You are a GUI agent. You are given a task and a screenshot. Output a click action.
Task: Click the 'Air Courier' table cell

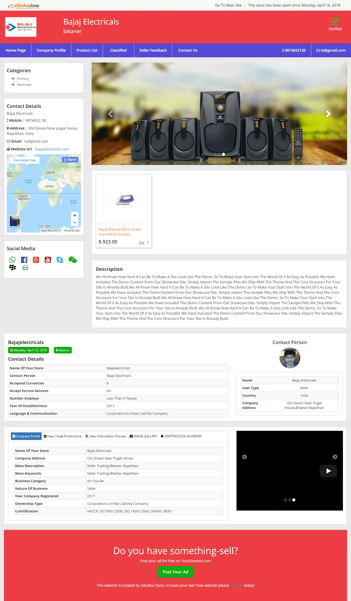click(154, 481)
